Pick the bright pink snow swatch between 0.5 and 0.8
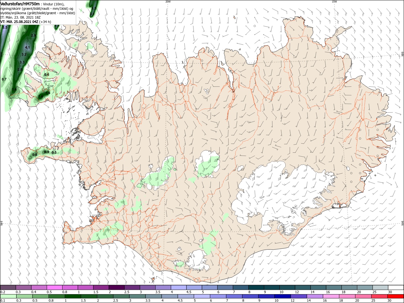 coord(54,288)
